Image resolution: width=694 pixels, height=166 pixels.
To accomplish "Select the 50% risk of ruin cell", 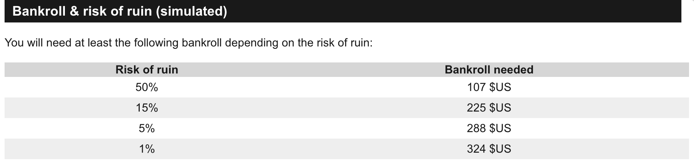I will pos(147,88).
